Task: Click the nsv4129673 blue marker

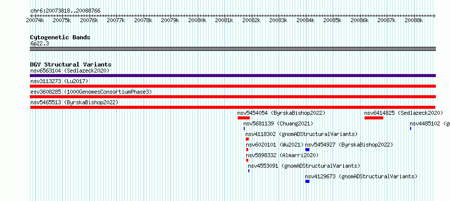Action: click(307, 181)
